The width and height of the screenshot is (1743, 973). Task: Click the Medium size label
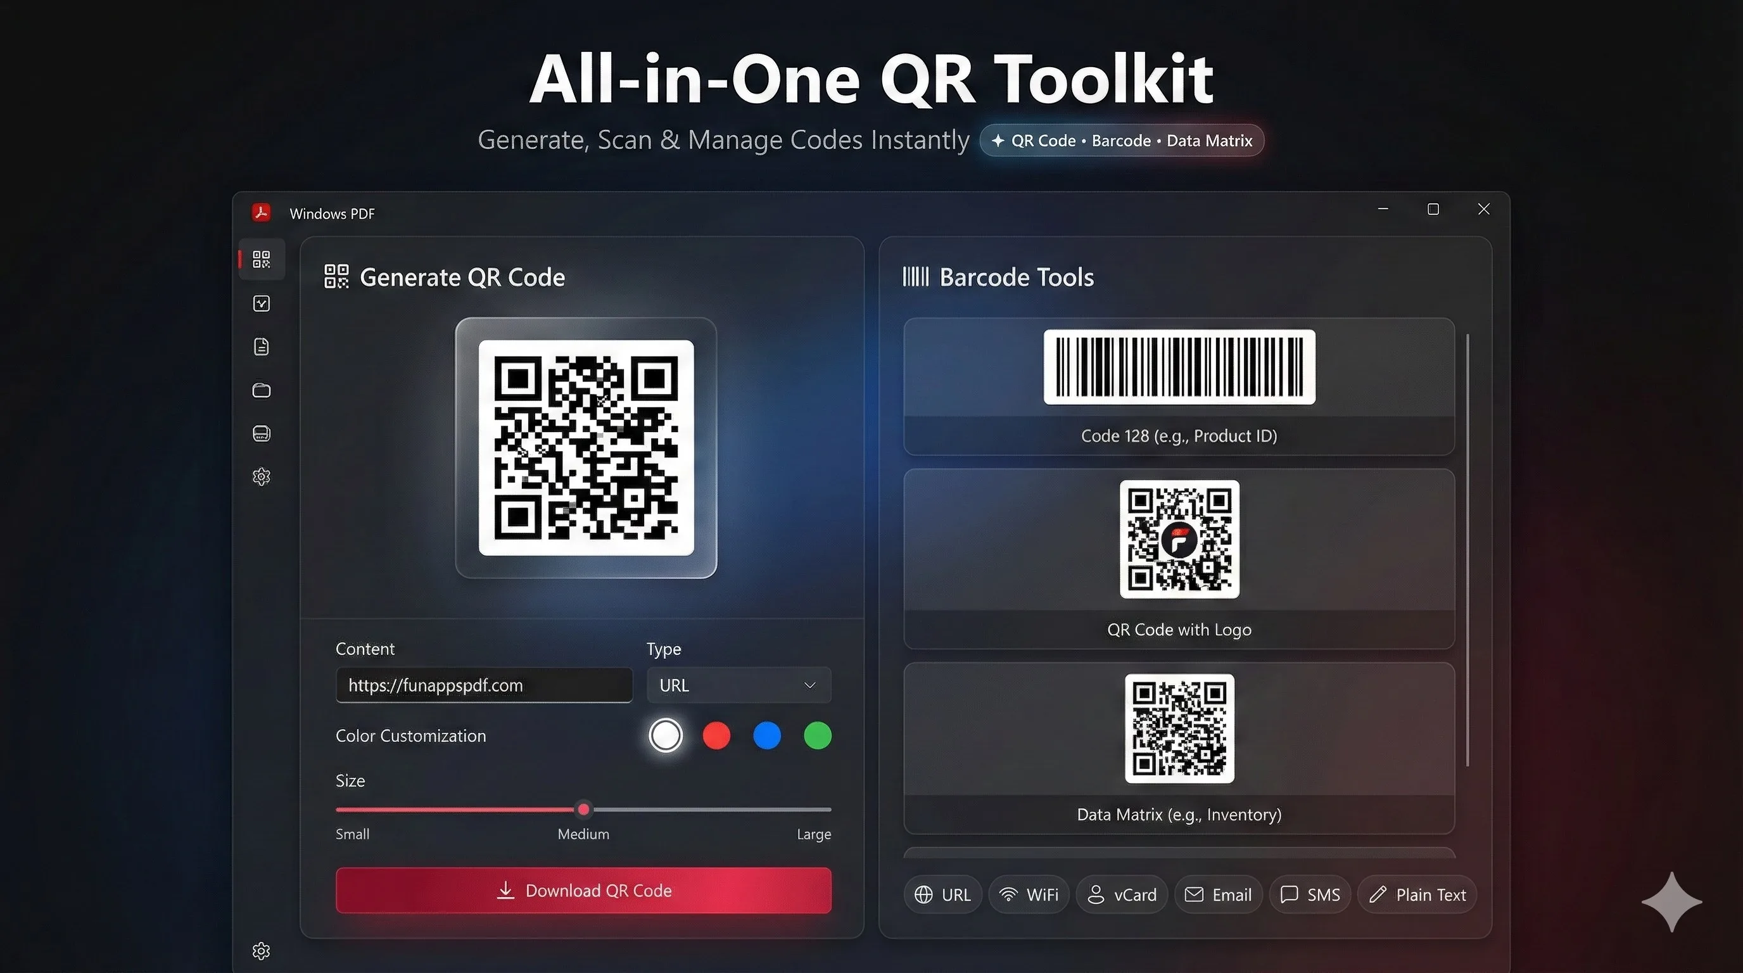tap(583, 834)
